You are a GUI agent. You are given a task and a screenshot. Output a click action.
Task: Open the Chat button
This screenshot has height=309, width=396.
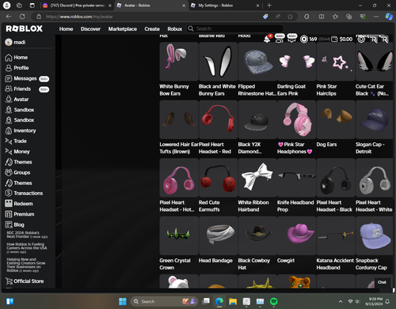coord(382,282)
